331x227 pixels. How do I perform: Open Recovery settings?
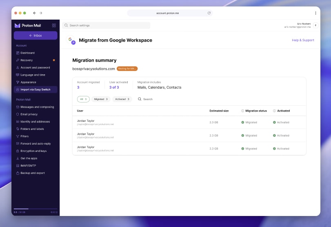[x=36, y=60]
